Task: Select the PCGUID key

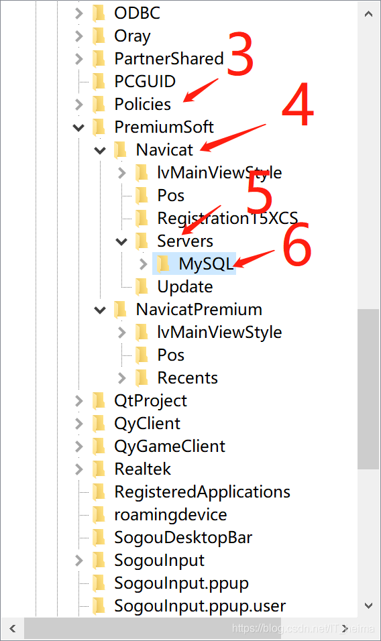Action: point(145,81)
